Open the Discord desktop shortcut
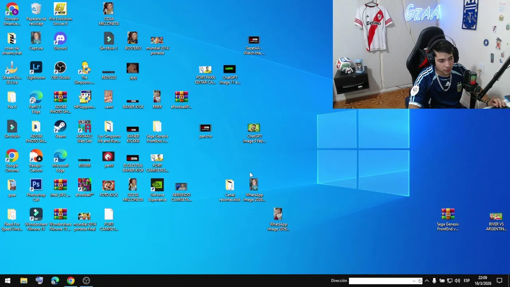 click(60, 41)
